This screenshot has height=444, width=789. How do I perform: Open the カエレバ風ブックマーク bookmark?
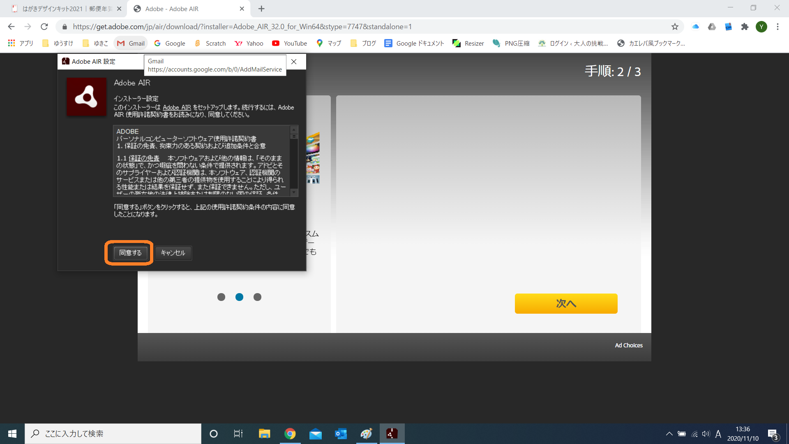651,43
